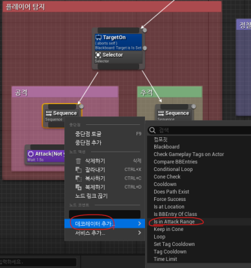Pick the 컴포짓 decorator entry
The image size is (251, 268).
pos(161,139)
